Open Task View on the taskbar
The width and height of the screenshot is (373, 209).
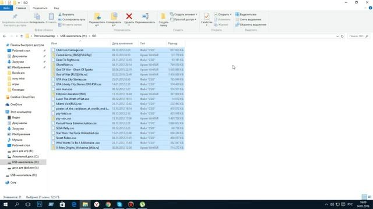(28, 204)
